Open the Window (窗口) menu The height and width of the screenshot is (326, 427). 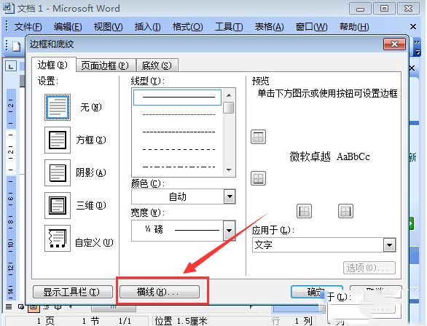click(312, 27)
